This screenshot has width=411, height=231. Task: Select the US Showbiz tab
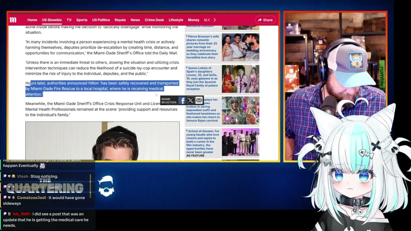point(52,20)
